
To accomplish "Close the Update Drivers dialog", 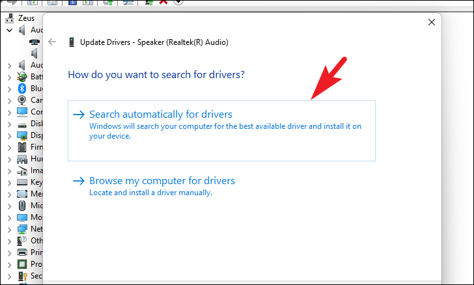I will pyautogui.click(x=431, y=23).
